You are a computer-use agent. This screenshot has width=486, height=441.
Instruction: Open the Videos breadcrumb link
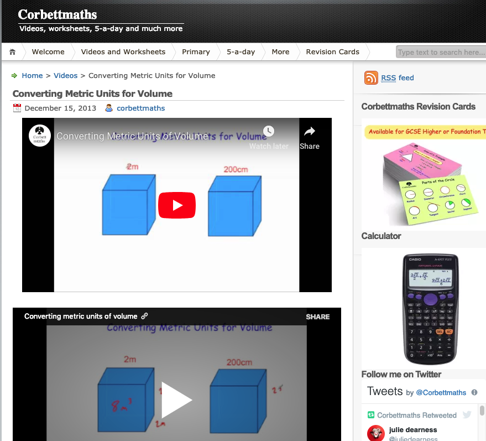(x=65, y=75)
